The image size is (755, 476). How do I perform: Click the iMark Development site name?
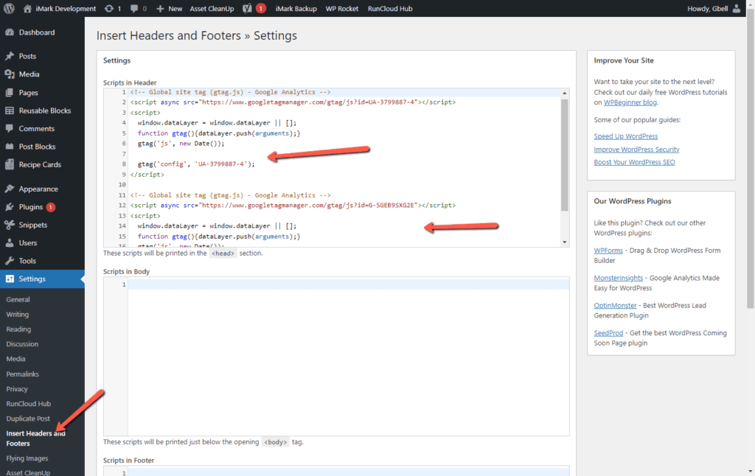[x=66, y=9]
